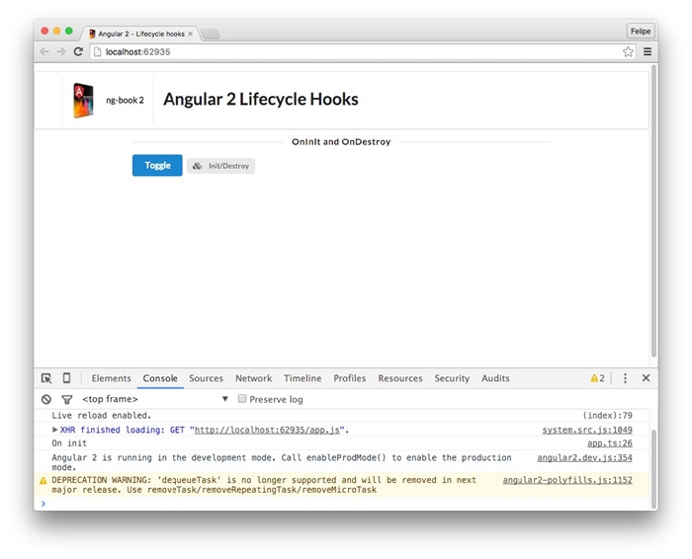Open the Elements tab
692x559 pixels.
tap(111, 378)
